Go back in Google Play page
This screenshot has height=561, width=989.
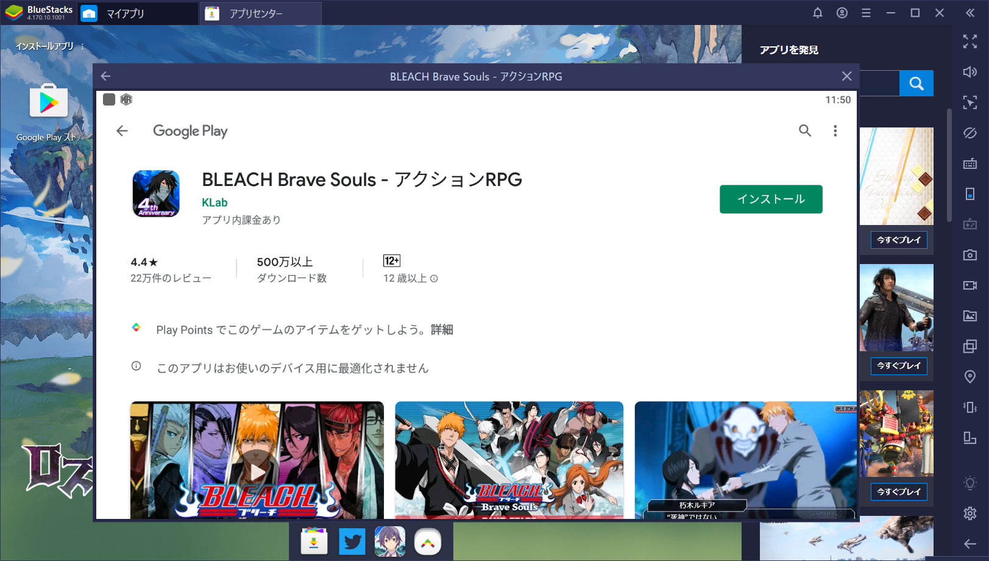click(x=122, y=130)
